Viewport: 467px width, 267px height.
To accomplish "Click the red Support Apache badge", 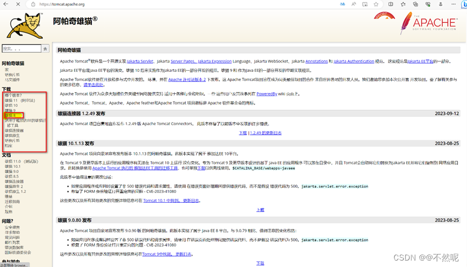I will [x=384, y=16].
